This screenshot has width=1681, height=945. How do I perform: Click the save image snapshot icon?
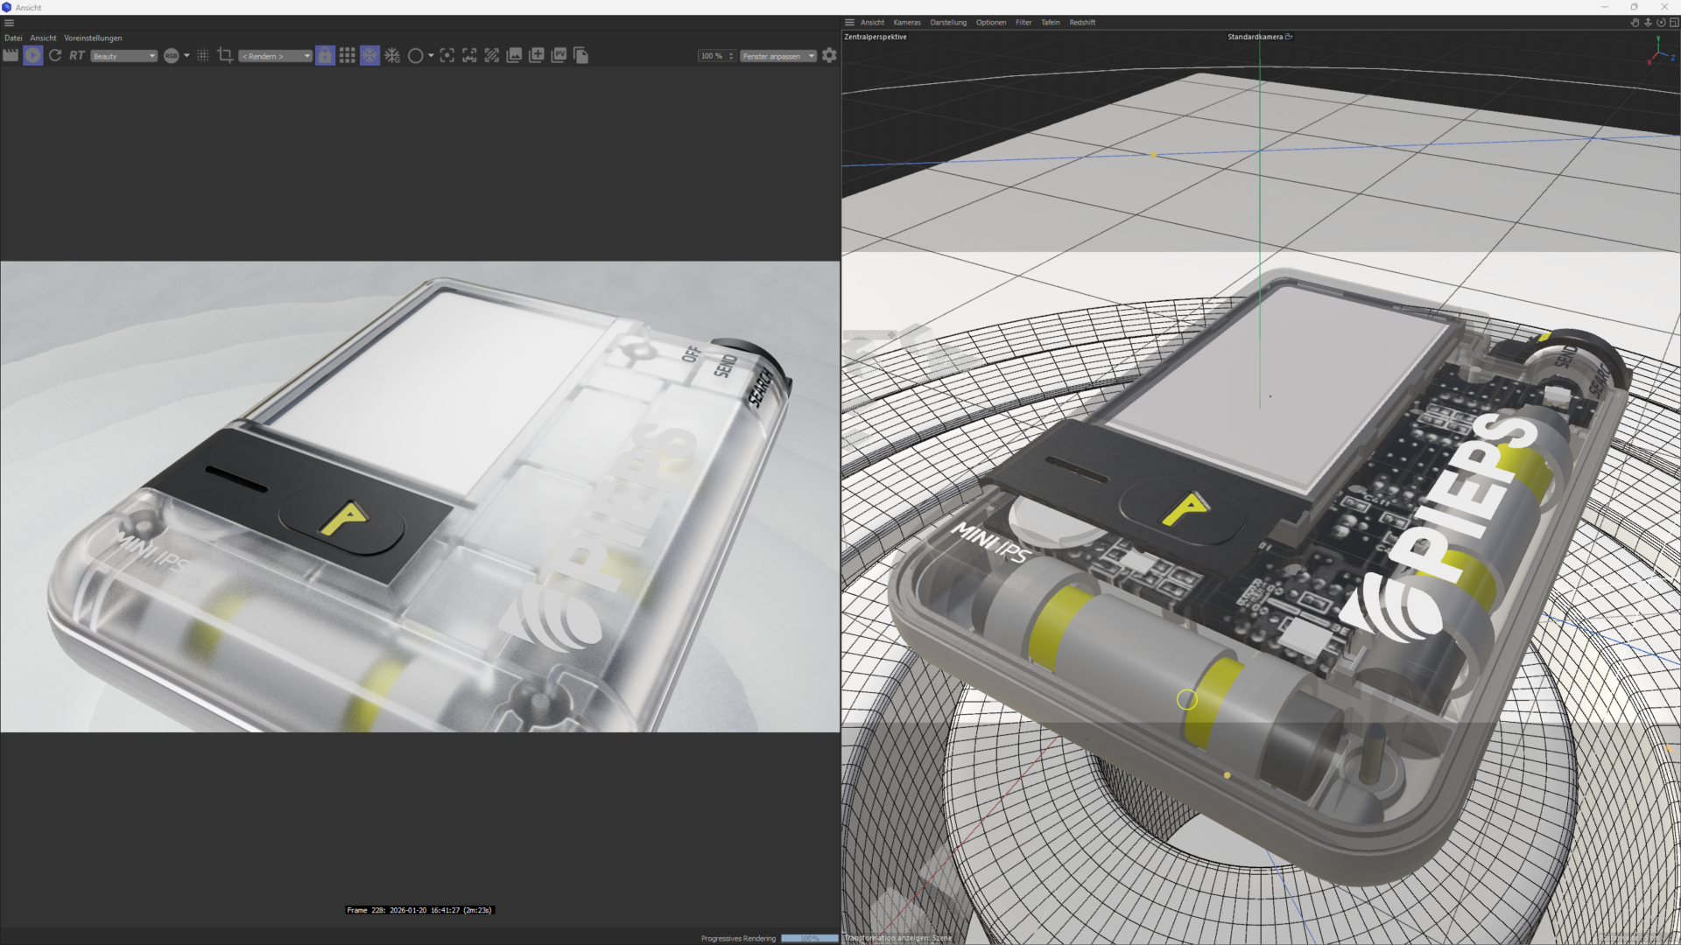click(514, 56)
